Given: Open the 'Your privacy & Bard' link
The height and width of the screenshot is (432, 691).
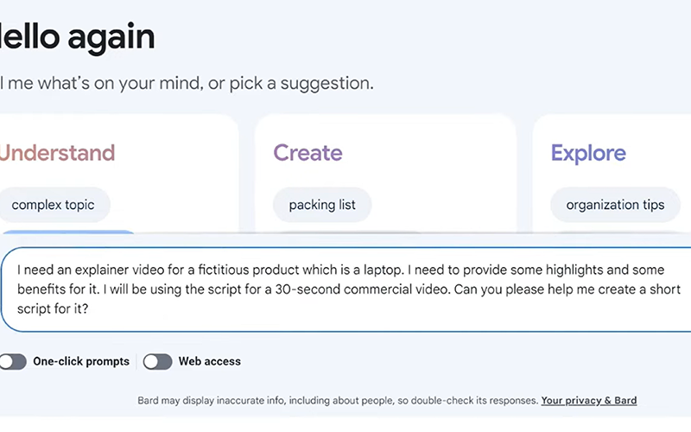Looking at the screenshot, I should point(589,401).
